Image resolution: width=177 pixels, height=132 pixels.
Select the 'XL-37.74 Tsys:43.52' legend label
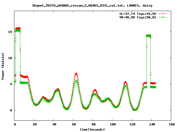pyautogui.click(x=138, y=14)
